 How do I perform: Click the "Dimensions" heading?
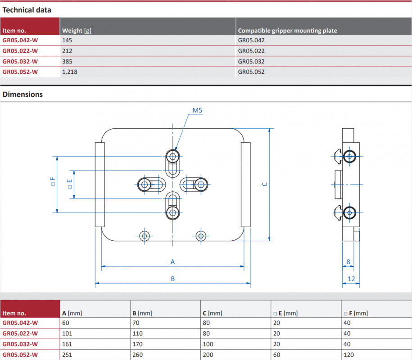point(23,94)
